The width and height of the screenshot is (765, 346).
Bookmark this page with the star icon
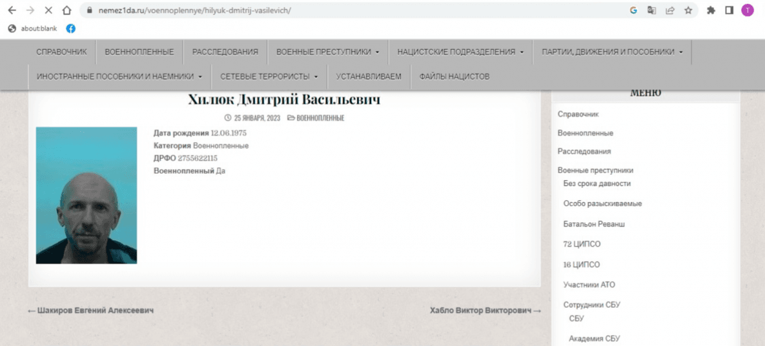click(688, 11)
